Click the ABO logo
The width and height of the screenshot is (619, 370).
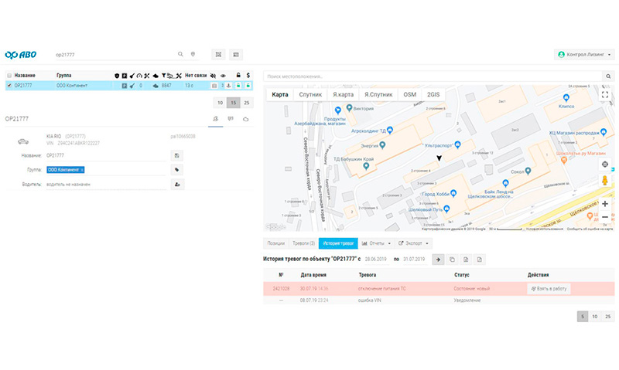pyautogui.click(x=21, y=55)
